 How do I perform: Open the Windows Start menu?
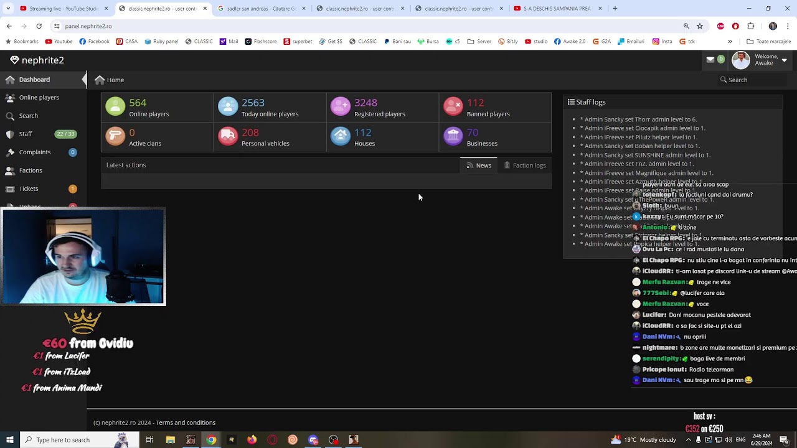tap(9, 440)
